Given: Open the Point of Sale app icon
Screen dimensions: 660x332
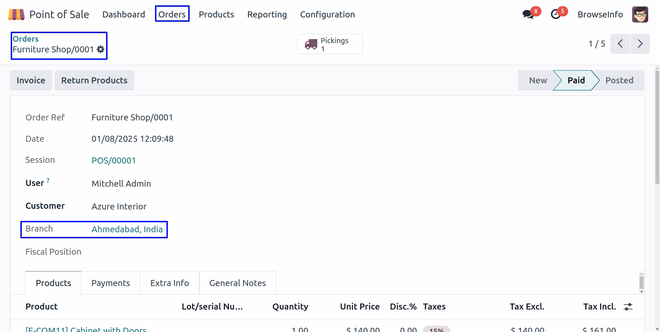Looking at the screenshot, I should pos(16,15).
